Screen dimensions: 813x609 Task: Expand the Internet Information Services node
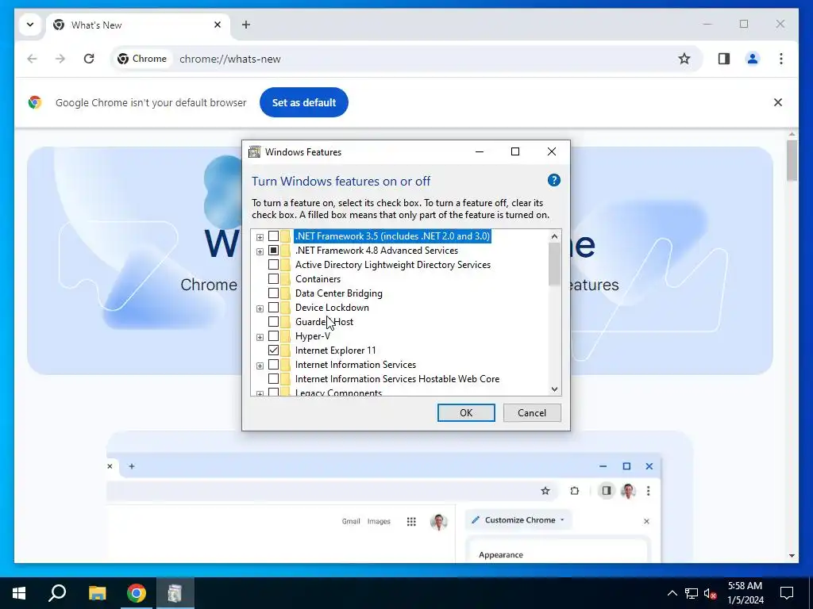click(260, 366)
